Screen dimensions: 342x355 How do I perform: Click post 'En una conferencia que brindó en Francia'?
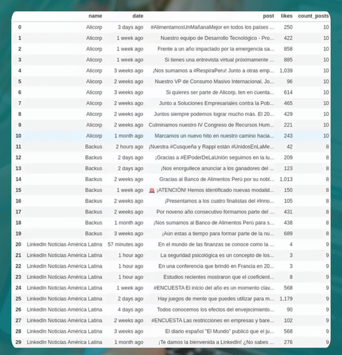(x=216, y=266)
